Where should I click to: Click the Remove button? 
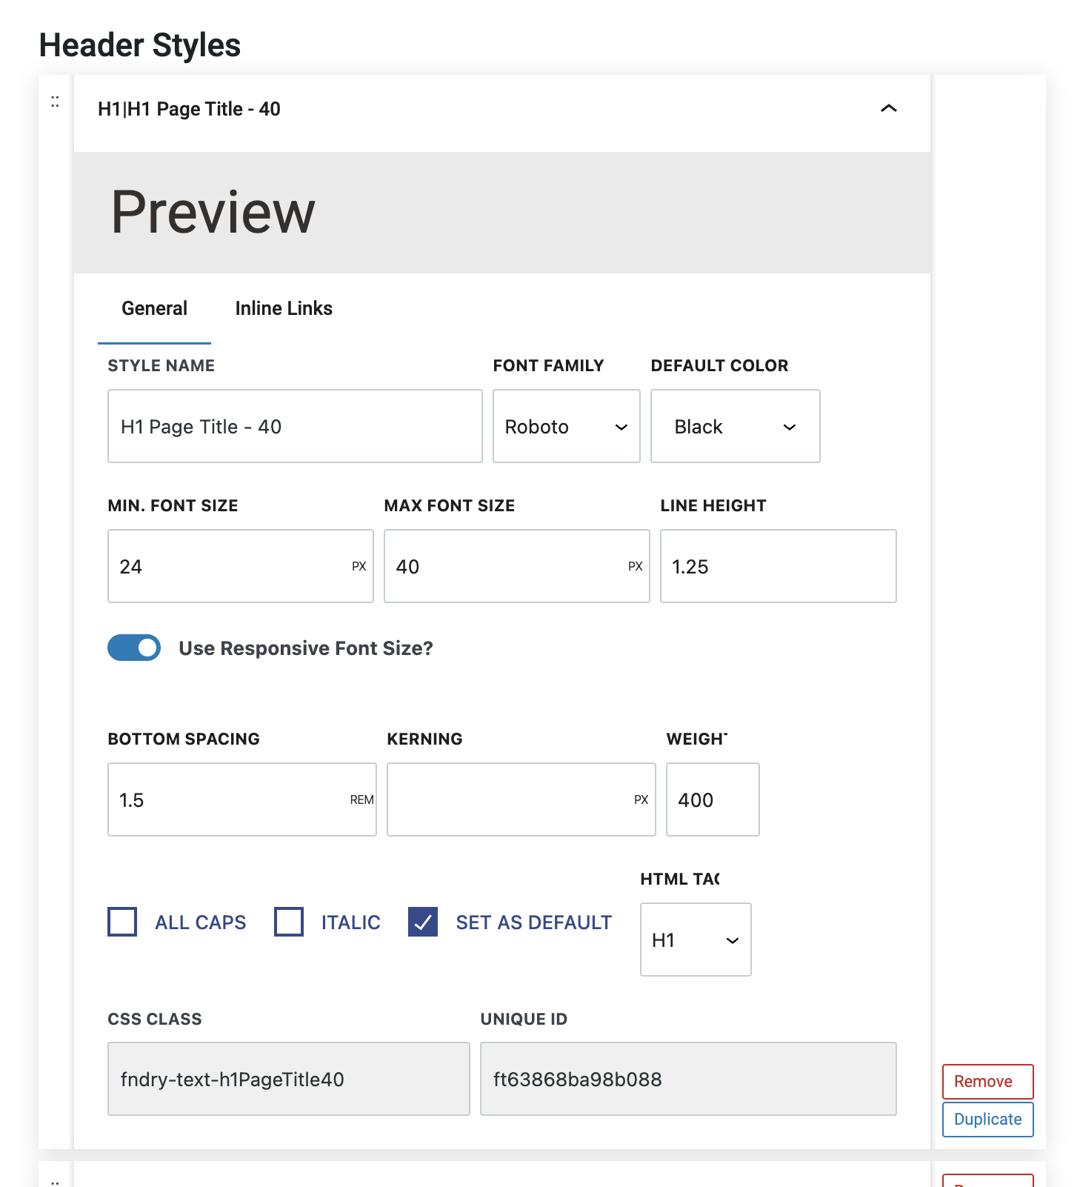987,1082
